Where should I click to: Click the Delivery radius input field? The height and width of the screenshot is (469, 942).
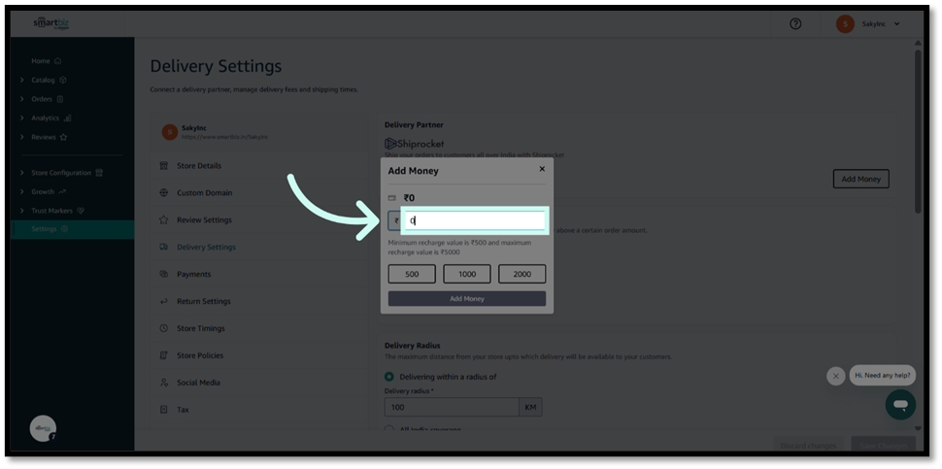(451, 407)
